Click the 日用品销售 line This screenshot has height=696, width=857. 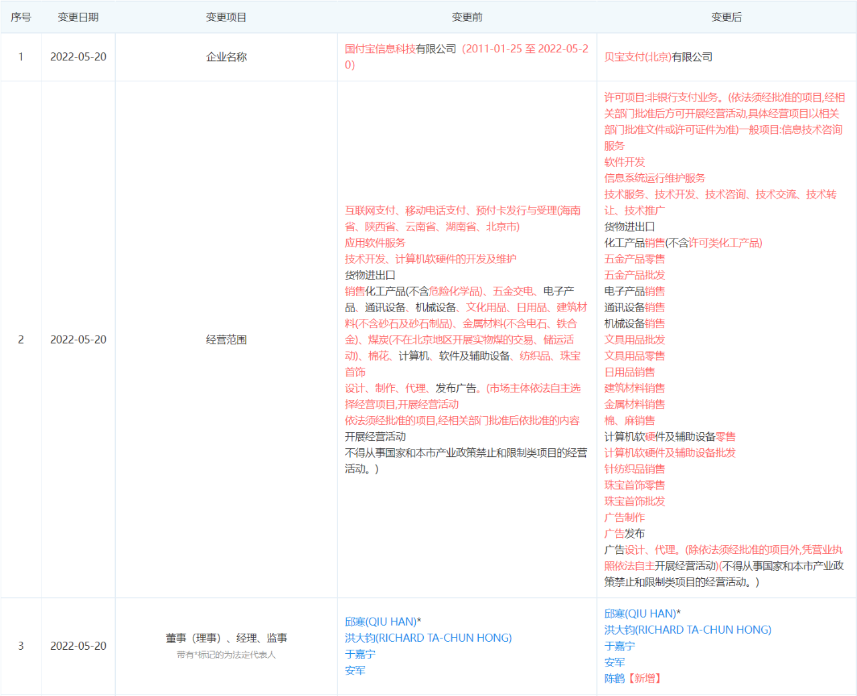629,372
